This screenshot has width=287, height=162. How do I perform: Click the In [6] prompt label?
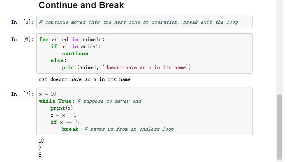click(x=23, y=39)
